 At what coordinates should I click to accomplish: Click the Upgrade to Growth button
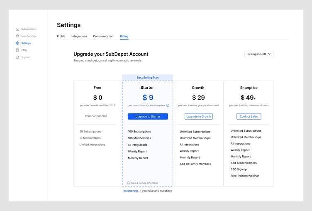(x=199, y=116)
